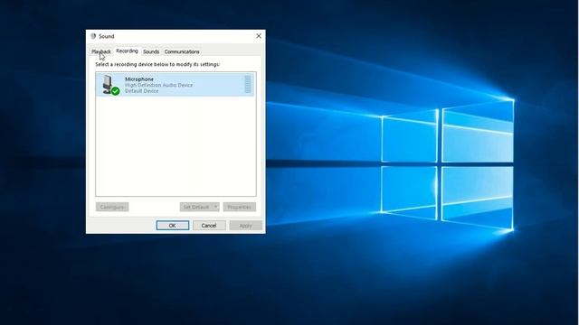
Task: Click the Microphone input level meter
Action: [248, 84]
